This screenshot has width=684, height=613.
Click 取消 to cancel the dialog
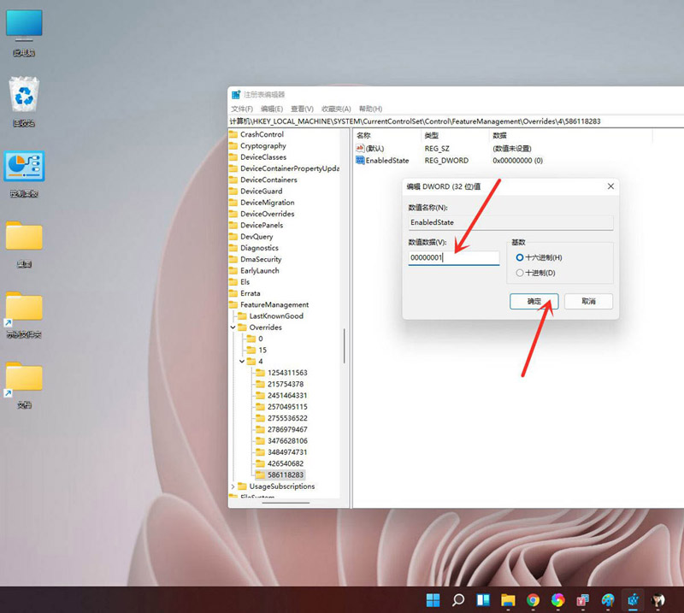point(587,301)
